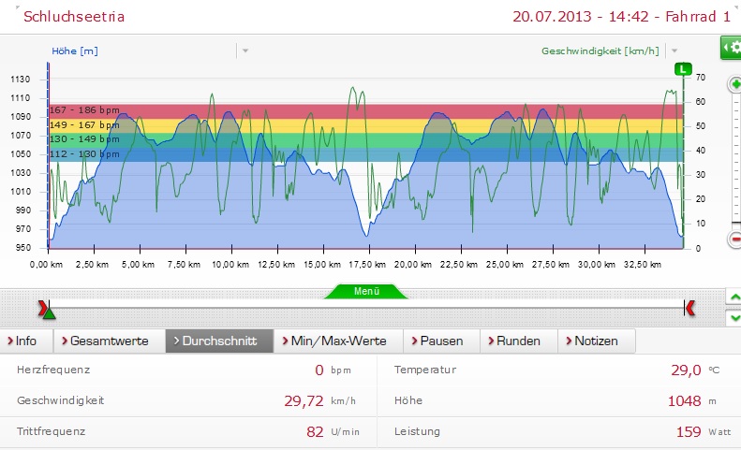Image resolution: width=741 pixels, height=450 pixels.
Task: Click the red start range marker
Action: click(x=42, y=307)
